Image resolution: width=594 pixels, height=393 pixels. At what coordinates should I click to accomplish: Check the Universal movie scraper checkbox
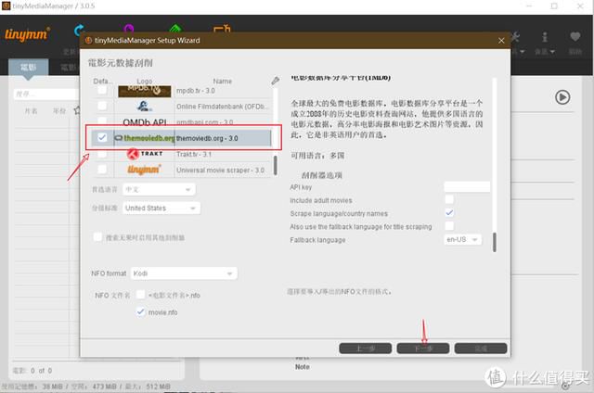pos(102,170)
